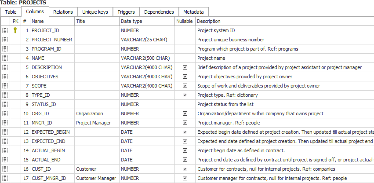Click the column icon beside ORG_ID row
The image size is (374, 183).
point(5,113)
